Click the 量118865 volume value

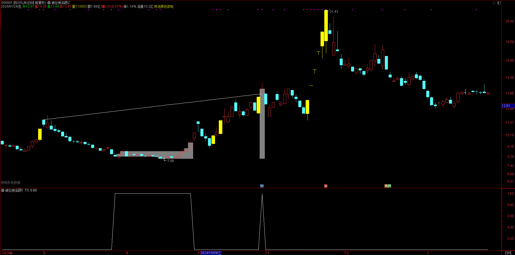click(80, 6)
